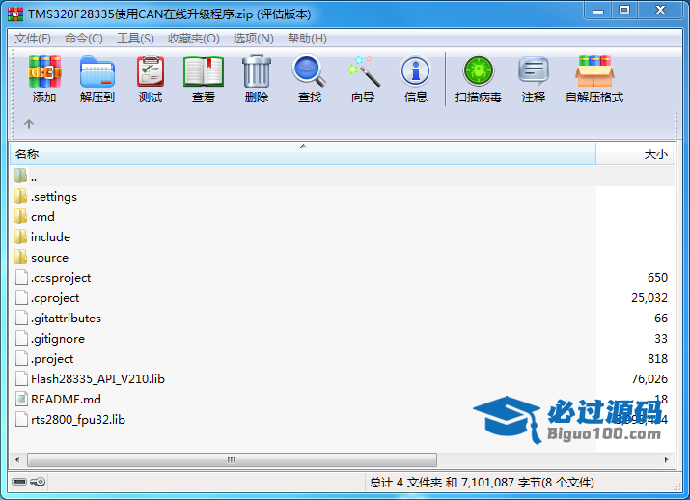This screenshot has width=690, height=500.
Task: Select Flash28335_API_V210.lib file
Action: 97,379
